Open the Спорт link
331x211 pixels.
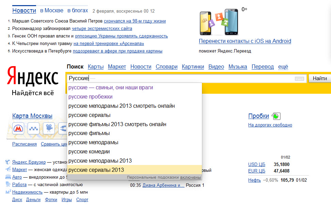(82, 200)
